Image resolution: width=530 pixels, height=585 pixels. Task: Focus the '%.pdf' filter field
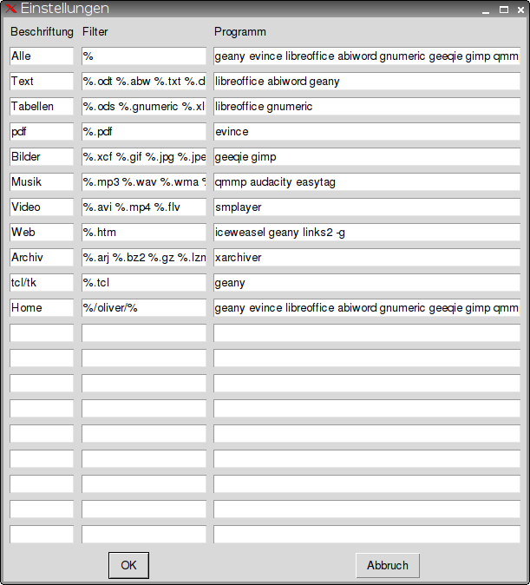click(x=144, y=131)
